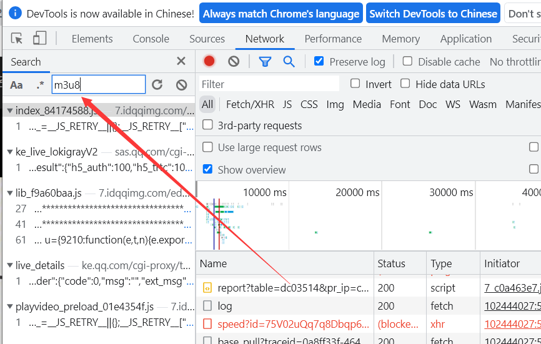Click Switch DevTools to Chinese button
541x344 pixels.
point(434,13)
